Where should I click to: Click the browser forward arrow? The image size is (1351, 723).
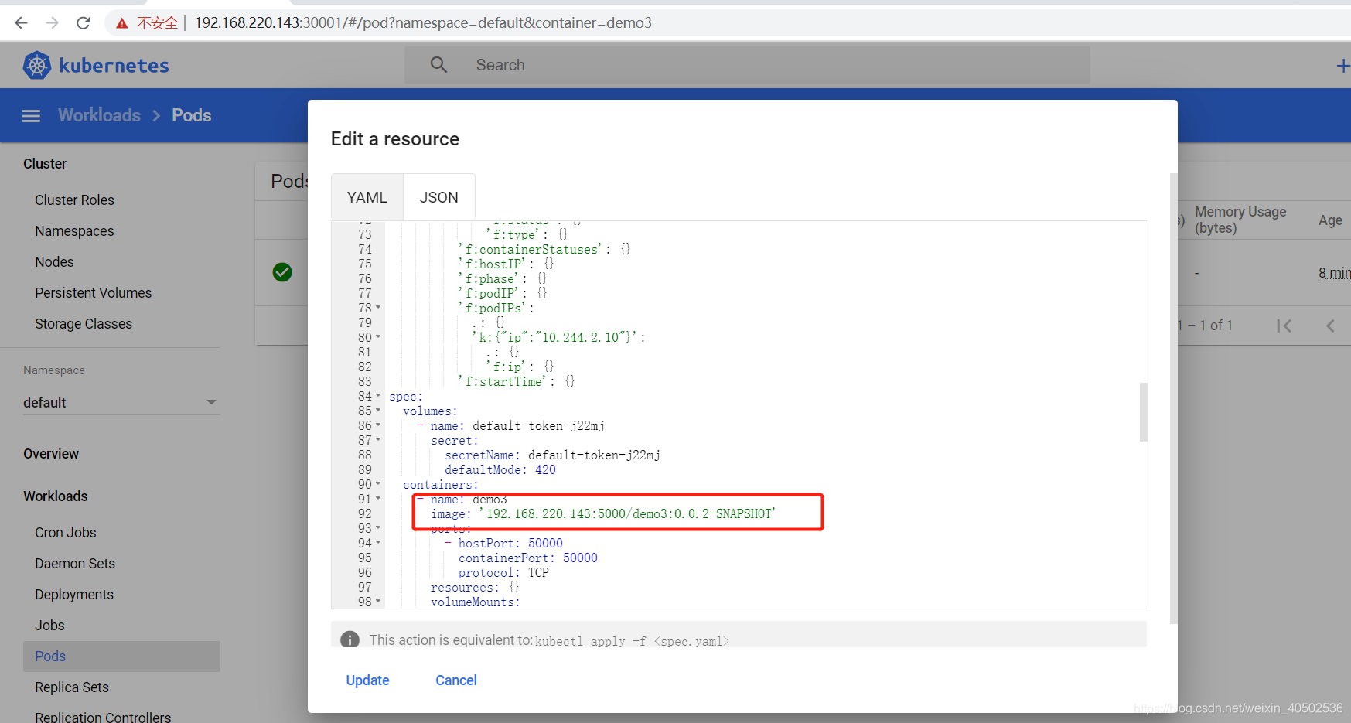point(52,23)
